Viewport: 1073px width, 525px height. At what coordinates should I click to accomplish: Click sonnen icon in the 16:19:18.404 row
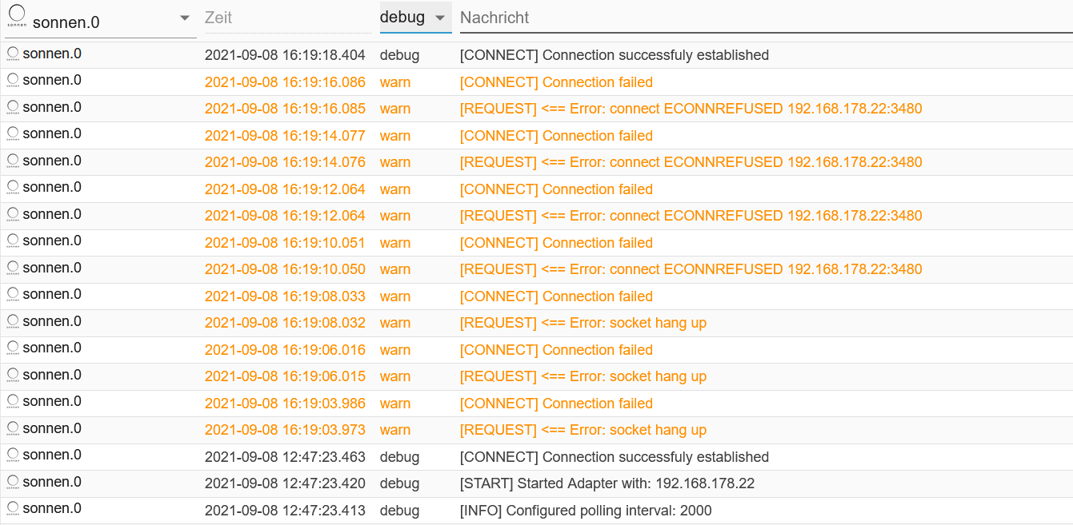[13, 54]
